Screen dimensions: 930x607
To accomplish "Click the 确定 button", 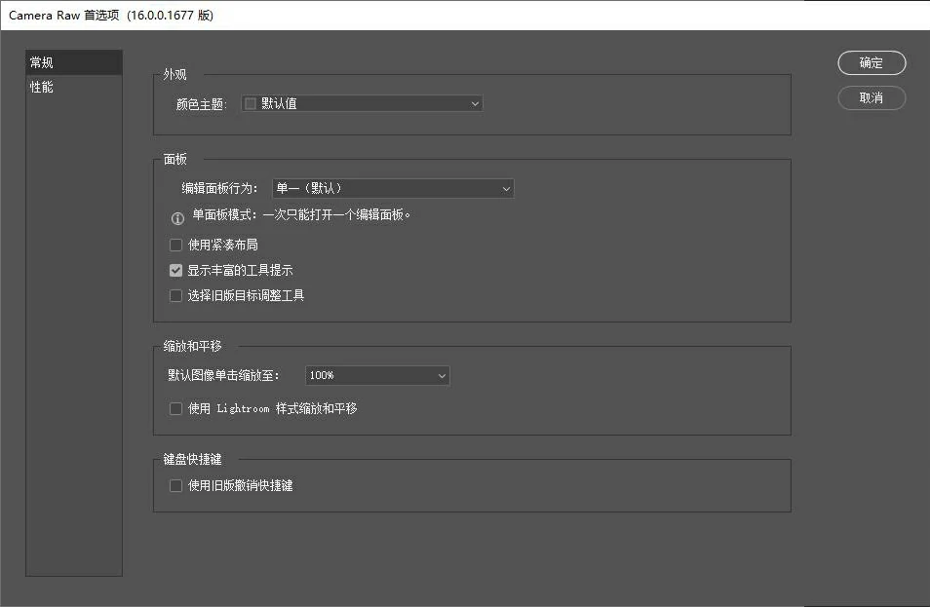I will (872, 62).
